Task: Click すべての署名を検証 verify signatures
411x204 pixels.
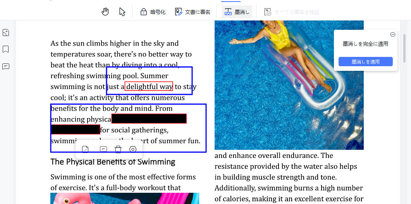Action: point(292,12)
